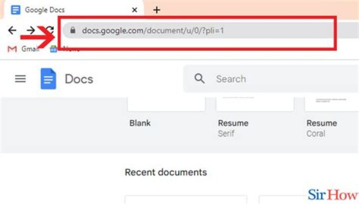Click the docs.google.com address bar
Viewport: 359px width, 204px height.
199,30
